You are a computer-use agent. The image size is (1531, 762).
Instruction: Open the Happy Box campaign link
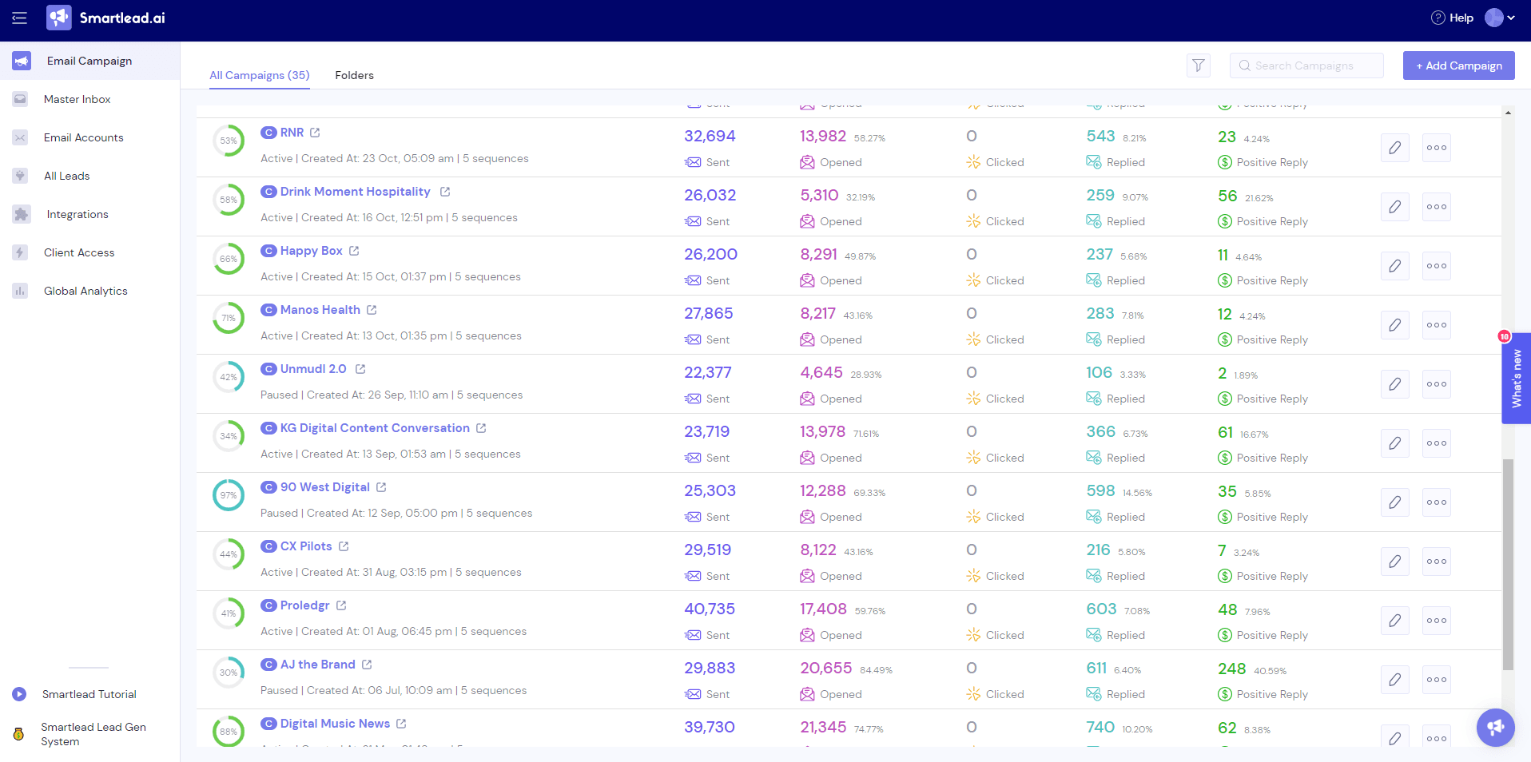point(310,250)
